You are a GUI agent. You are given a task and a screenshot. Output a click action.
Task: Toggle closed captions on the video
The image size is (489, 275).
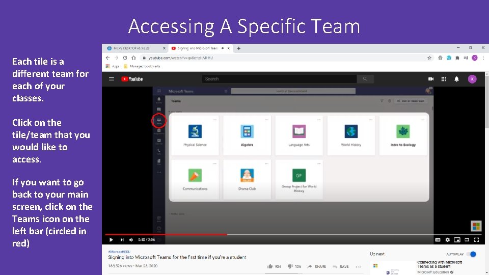(x=438, y=240)
